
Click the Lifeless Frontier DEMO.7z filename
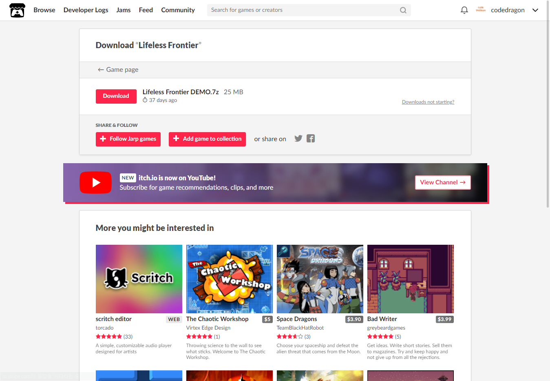click(x=181, y=92)
